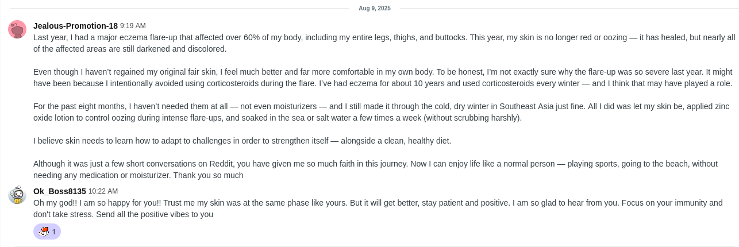Open Ok_Boss8135's username link
739x247 pixels.
(60, 191)
